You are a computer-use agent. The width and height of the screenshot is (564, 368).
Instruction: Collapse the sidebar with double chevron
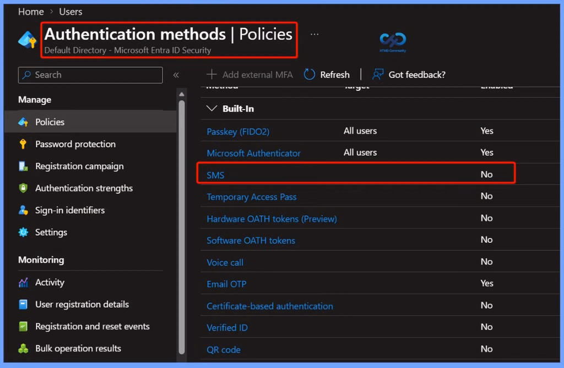[176, 75]
